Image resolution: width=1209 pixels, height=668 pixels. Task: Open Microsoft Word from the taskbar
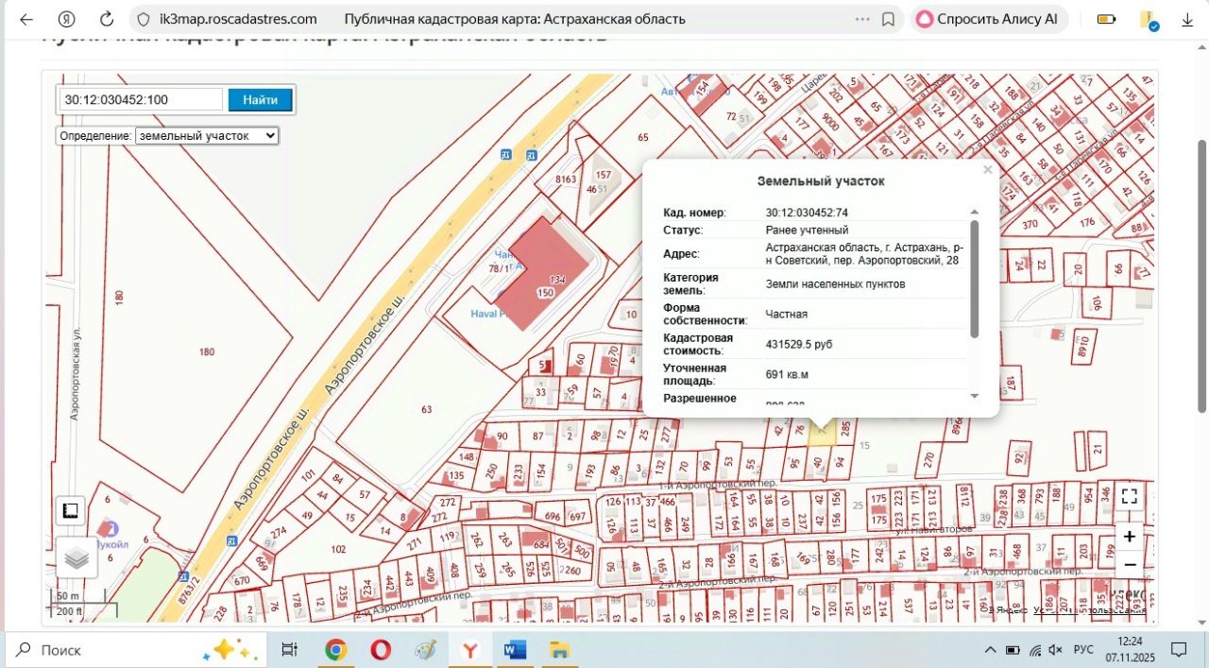[515, 650]
